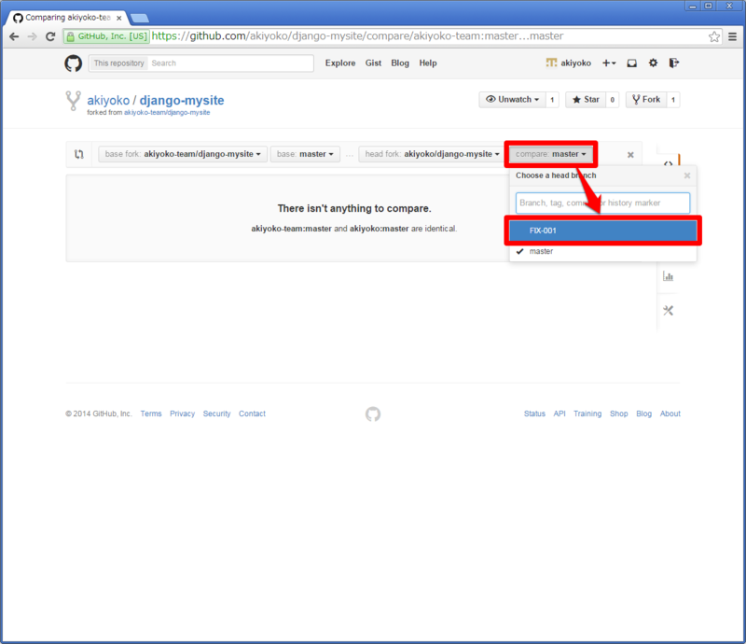Open forked-from akiyoko-team/django-mysite link
The height and width of the screenshot is (644, 746).
[x=167, y=112]
